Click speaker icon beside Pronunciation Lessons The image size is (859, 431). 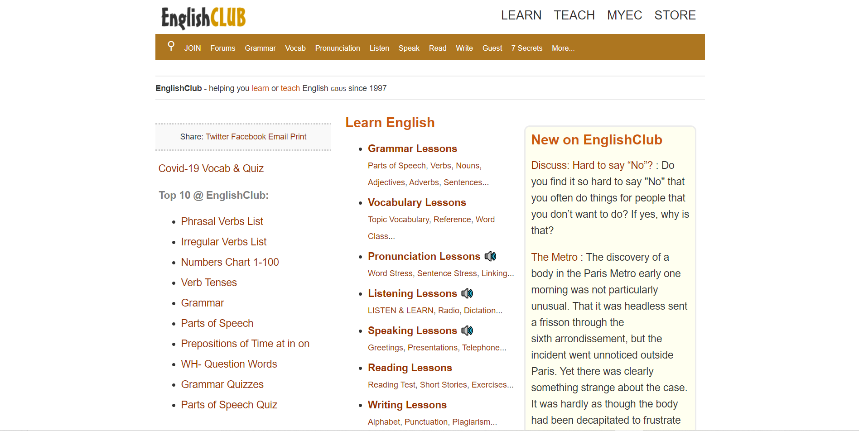tap(490, 256)
